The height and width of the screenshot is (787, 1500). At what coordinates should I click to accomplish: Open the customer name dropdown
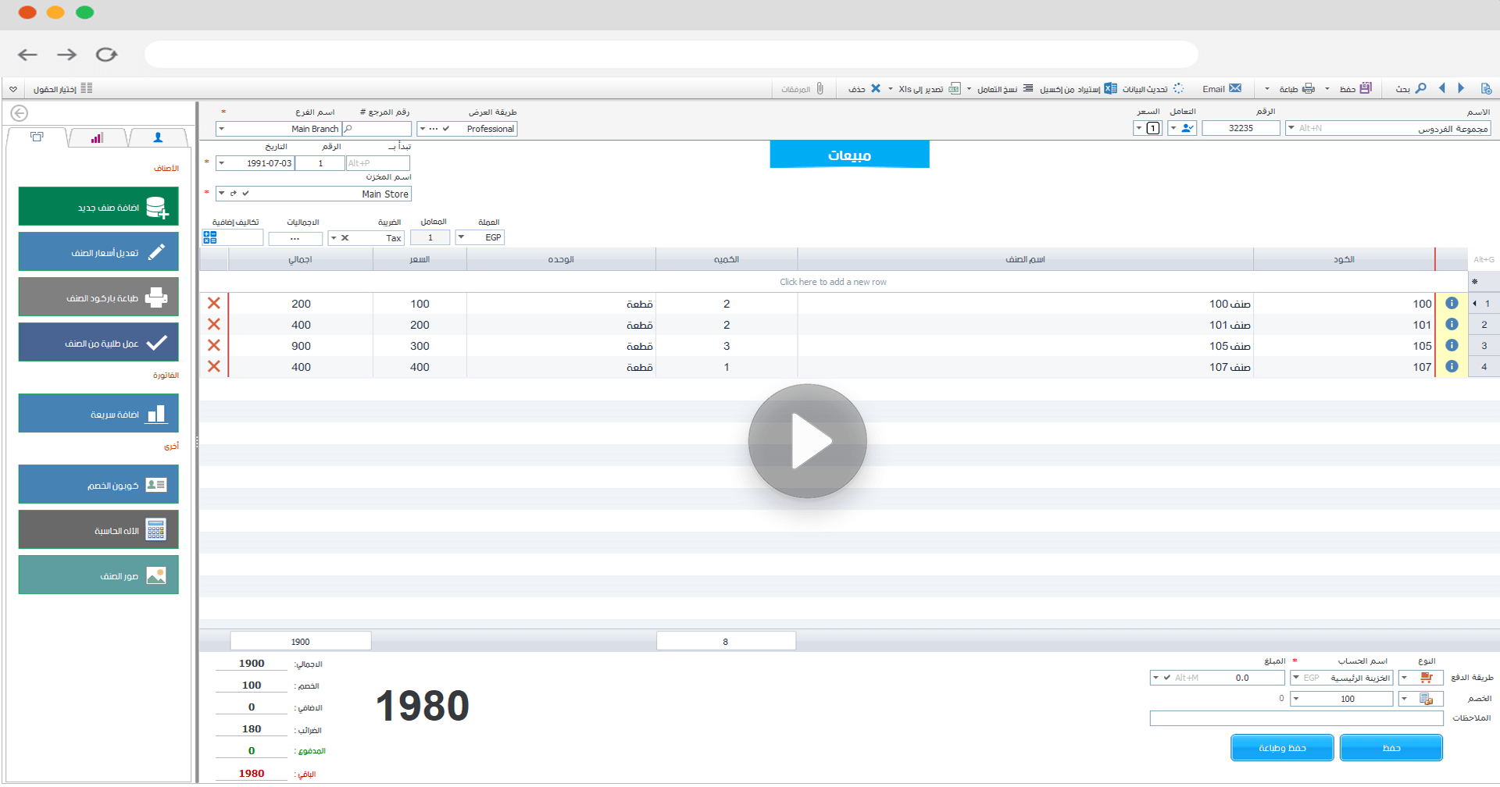[1291, 128]
